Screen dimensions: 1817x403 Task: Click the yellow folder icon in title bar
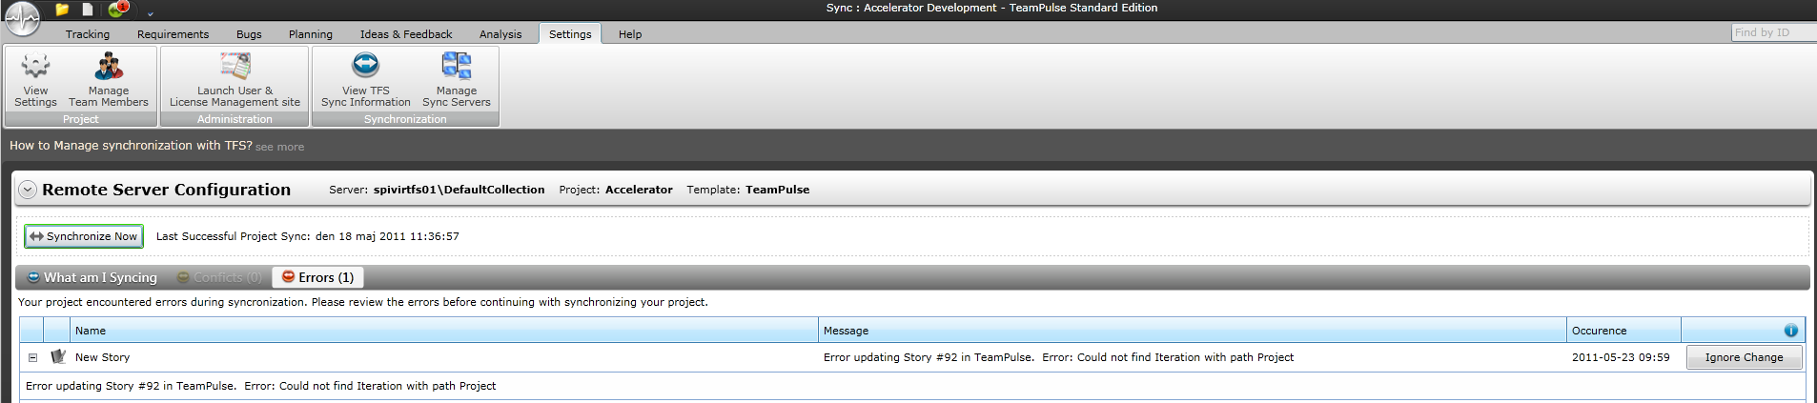(63, 10)
